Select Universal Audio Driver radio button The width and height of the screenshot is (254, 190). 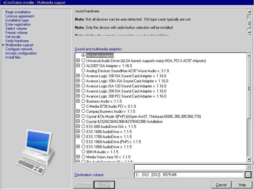pos(83,60)
